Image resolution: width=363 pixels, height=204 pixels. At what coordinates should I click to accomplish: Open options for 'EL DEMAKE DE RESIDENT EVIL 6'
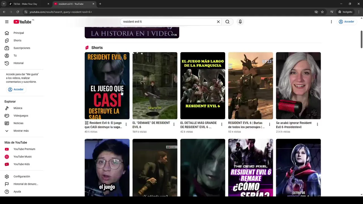174,124
